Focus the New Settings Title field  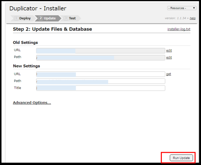tap(100, 88)
